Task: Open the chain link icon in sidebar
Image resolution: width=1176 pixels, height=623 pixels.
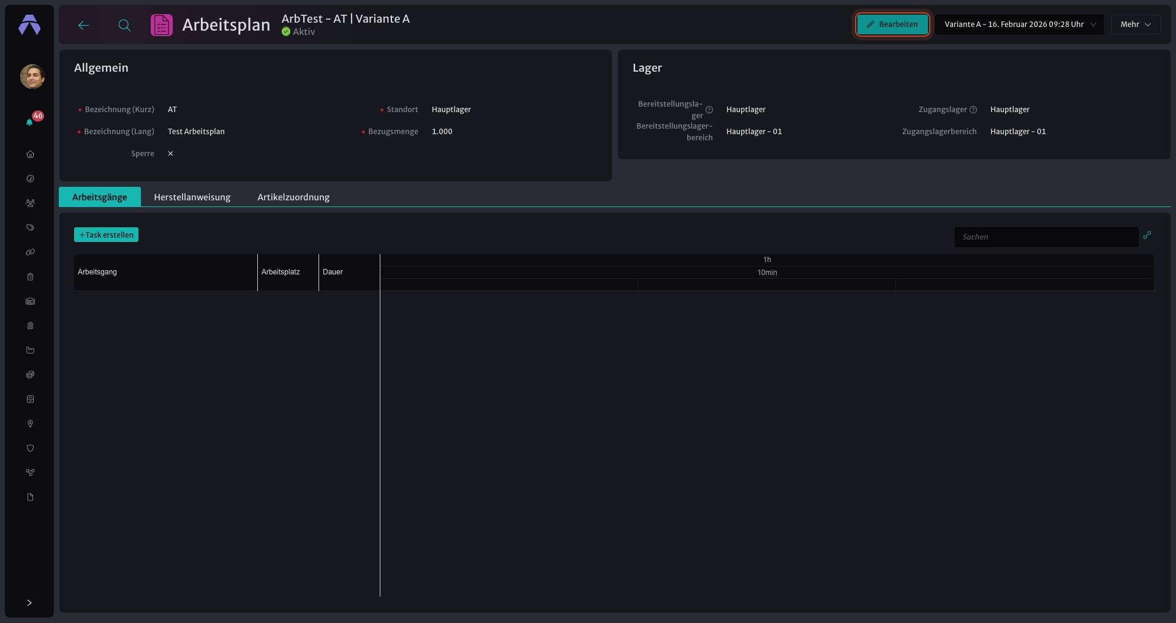Action: pos(30,252)
